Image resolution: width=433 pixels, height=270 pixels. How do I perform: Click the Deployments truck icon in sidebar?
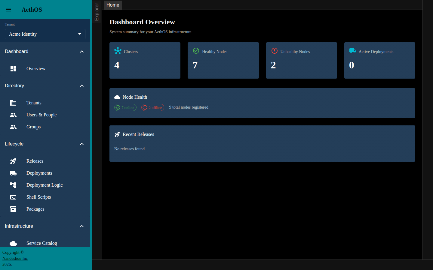[x=13, y=173]
